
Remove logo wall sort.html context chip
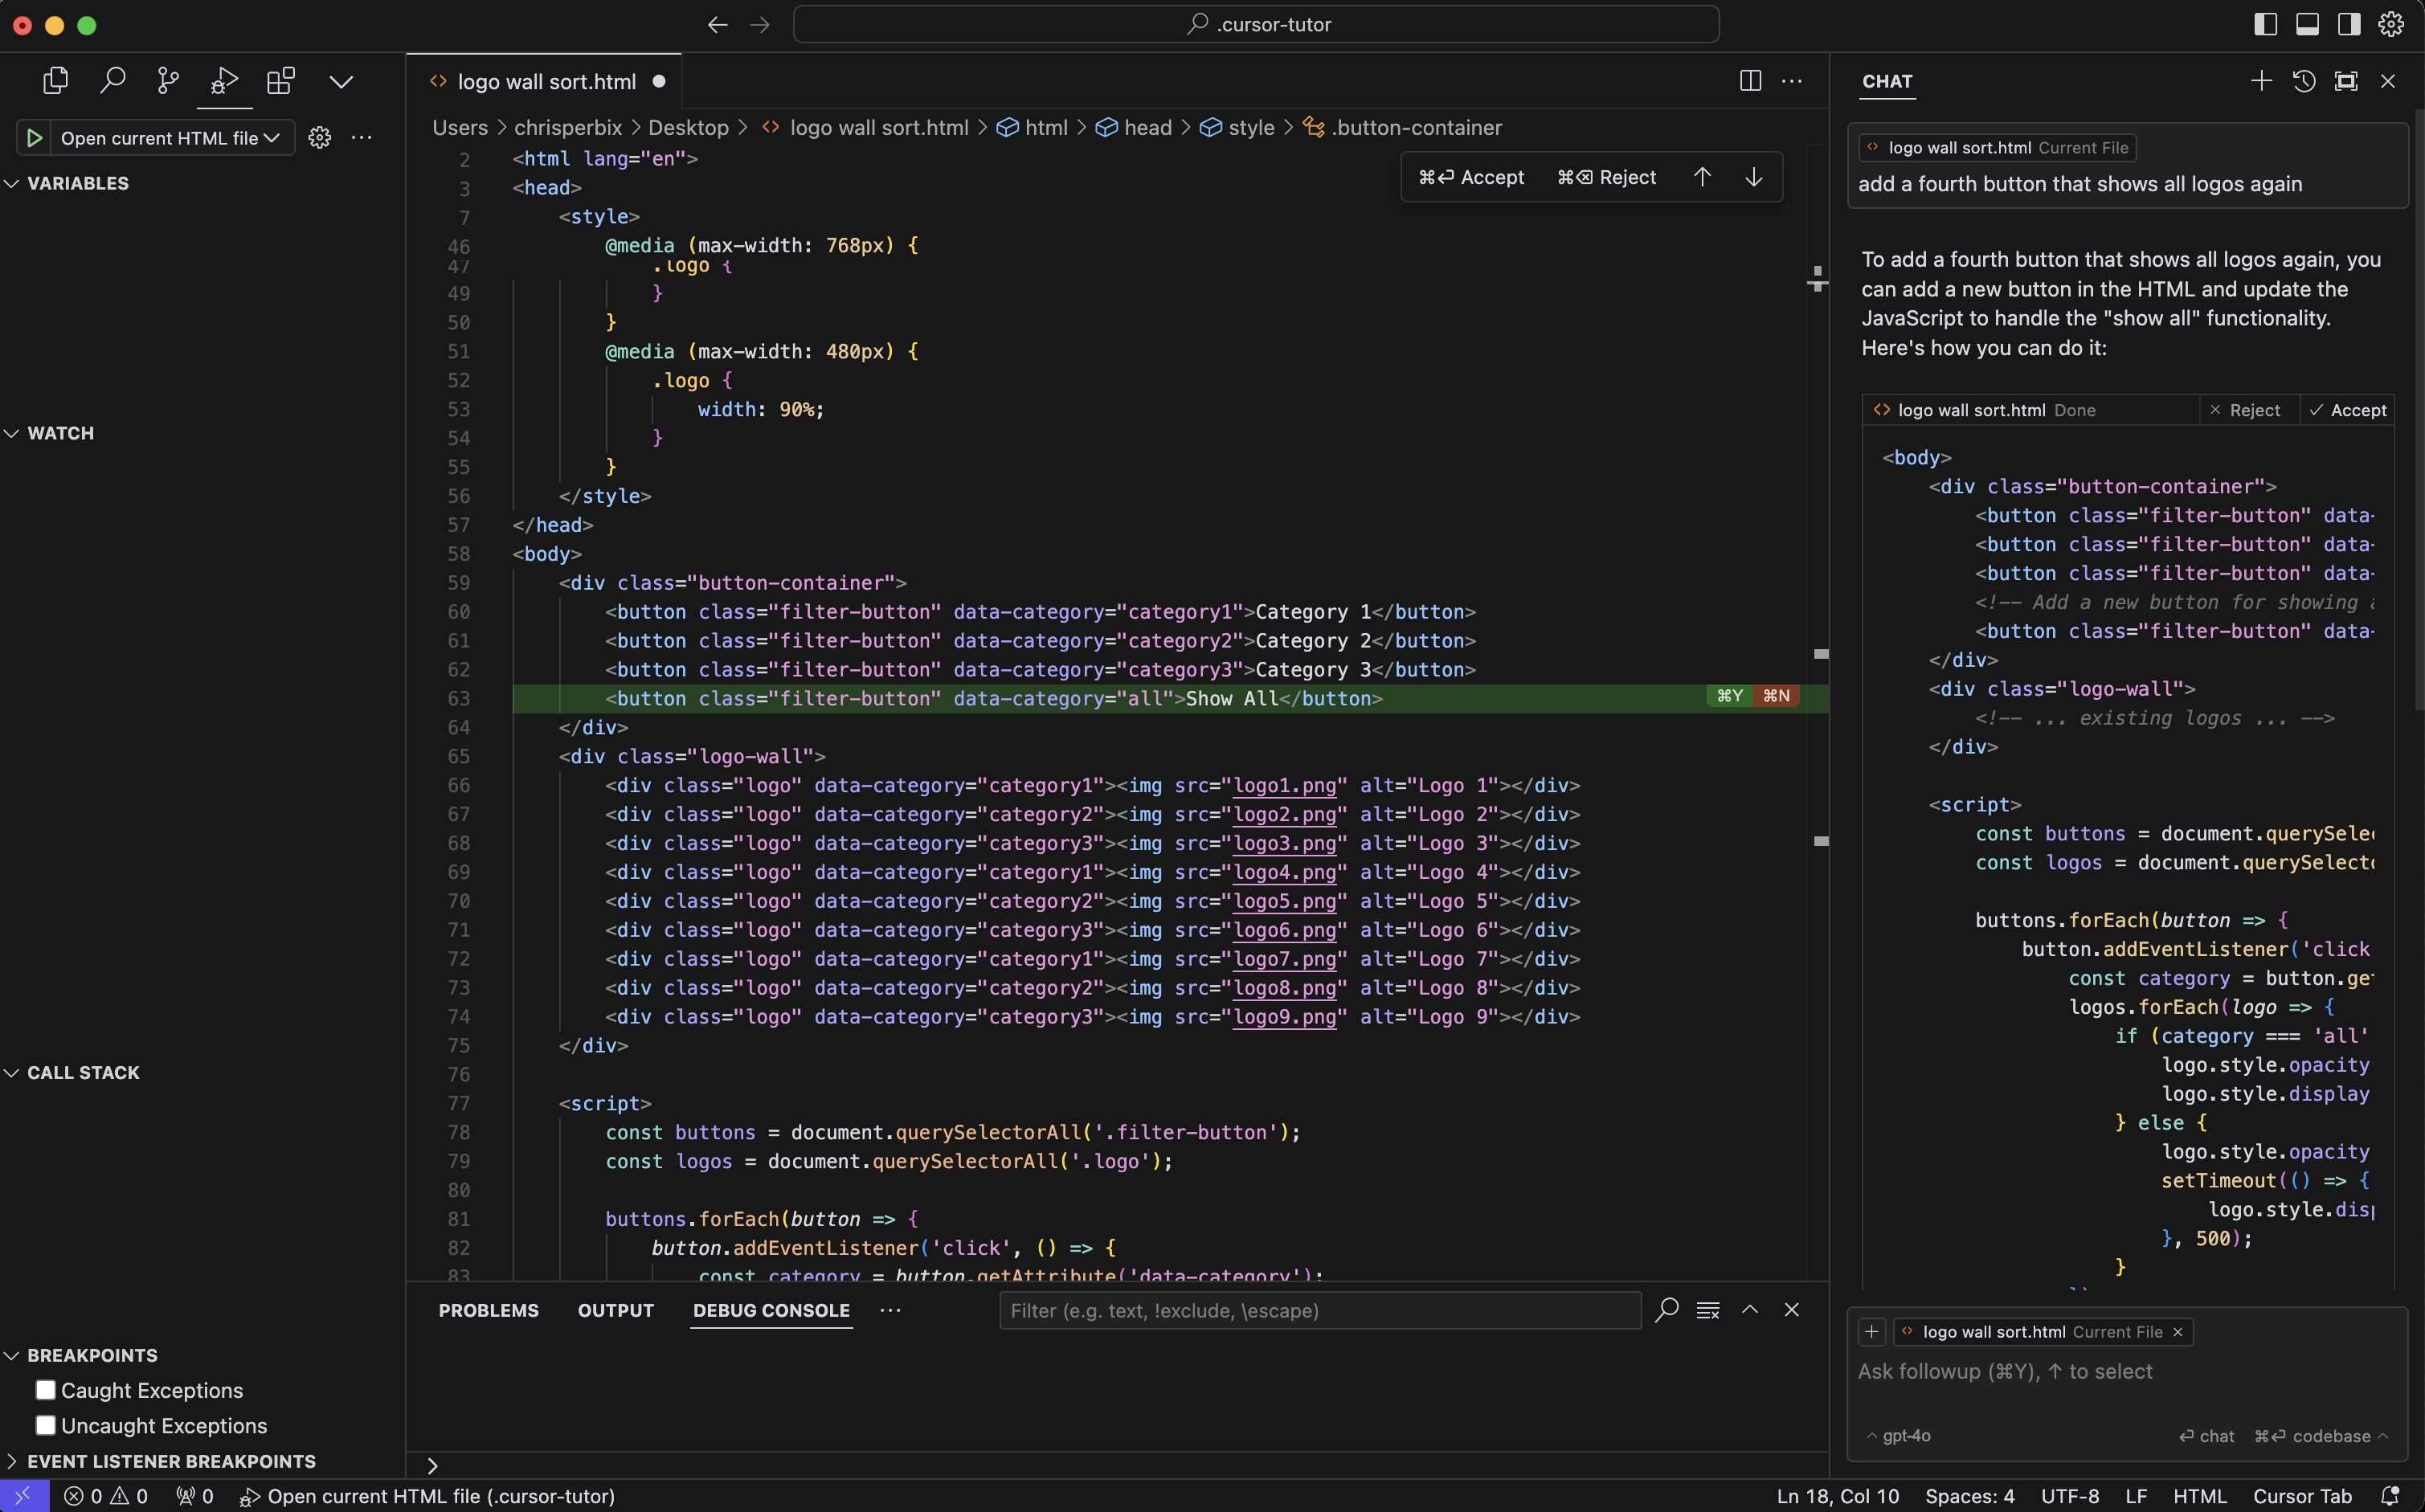click(2177, 1332)
